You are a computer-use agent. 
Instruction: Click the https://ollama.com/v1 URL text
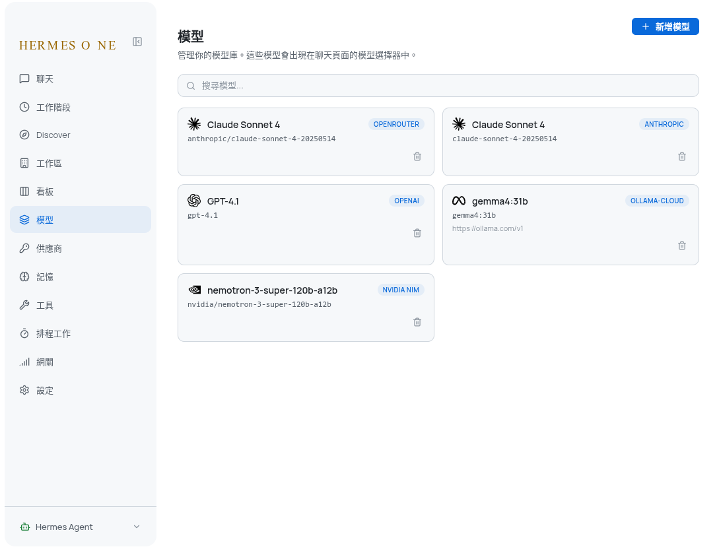tap(487, 228)
